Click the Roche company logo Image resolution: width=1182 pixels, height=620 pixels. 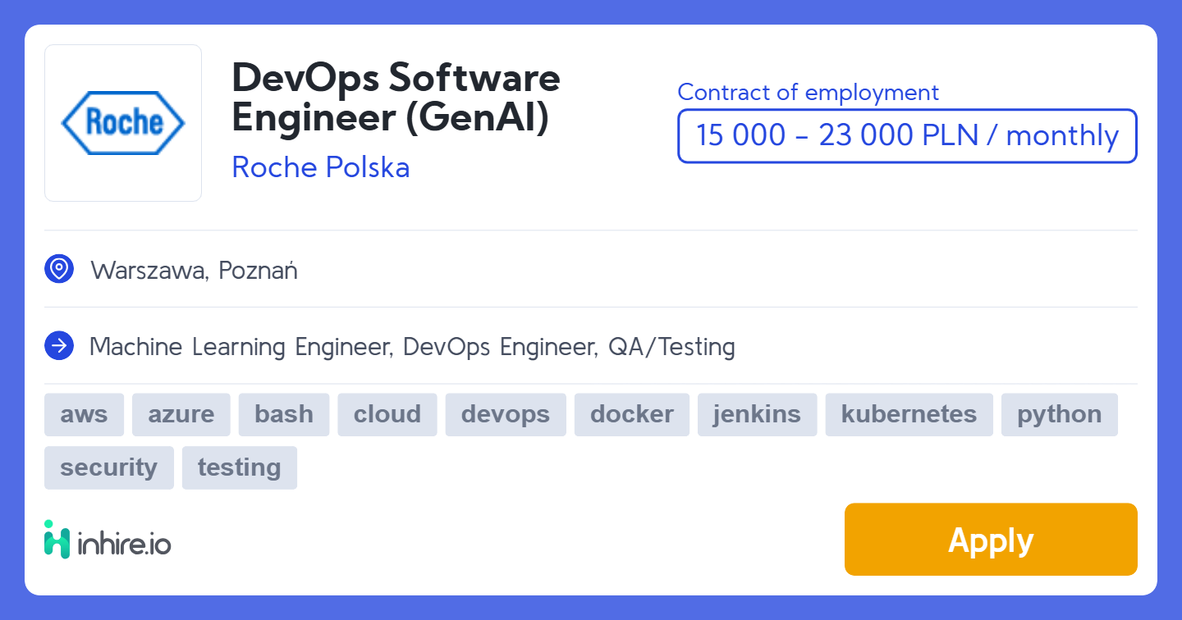click(123, 123)
